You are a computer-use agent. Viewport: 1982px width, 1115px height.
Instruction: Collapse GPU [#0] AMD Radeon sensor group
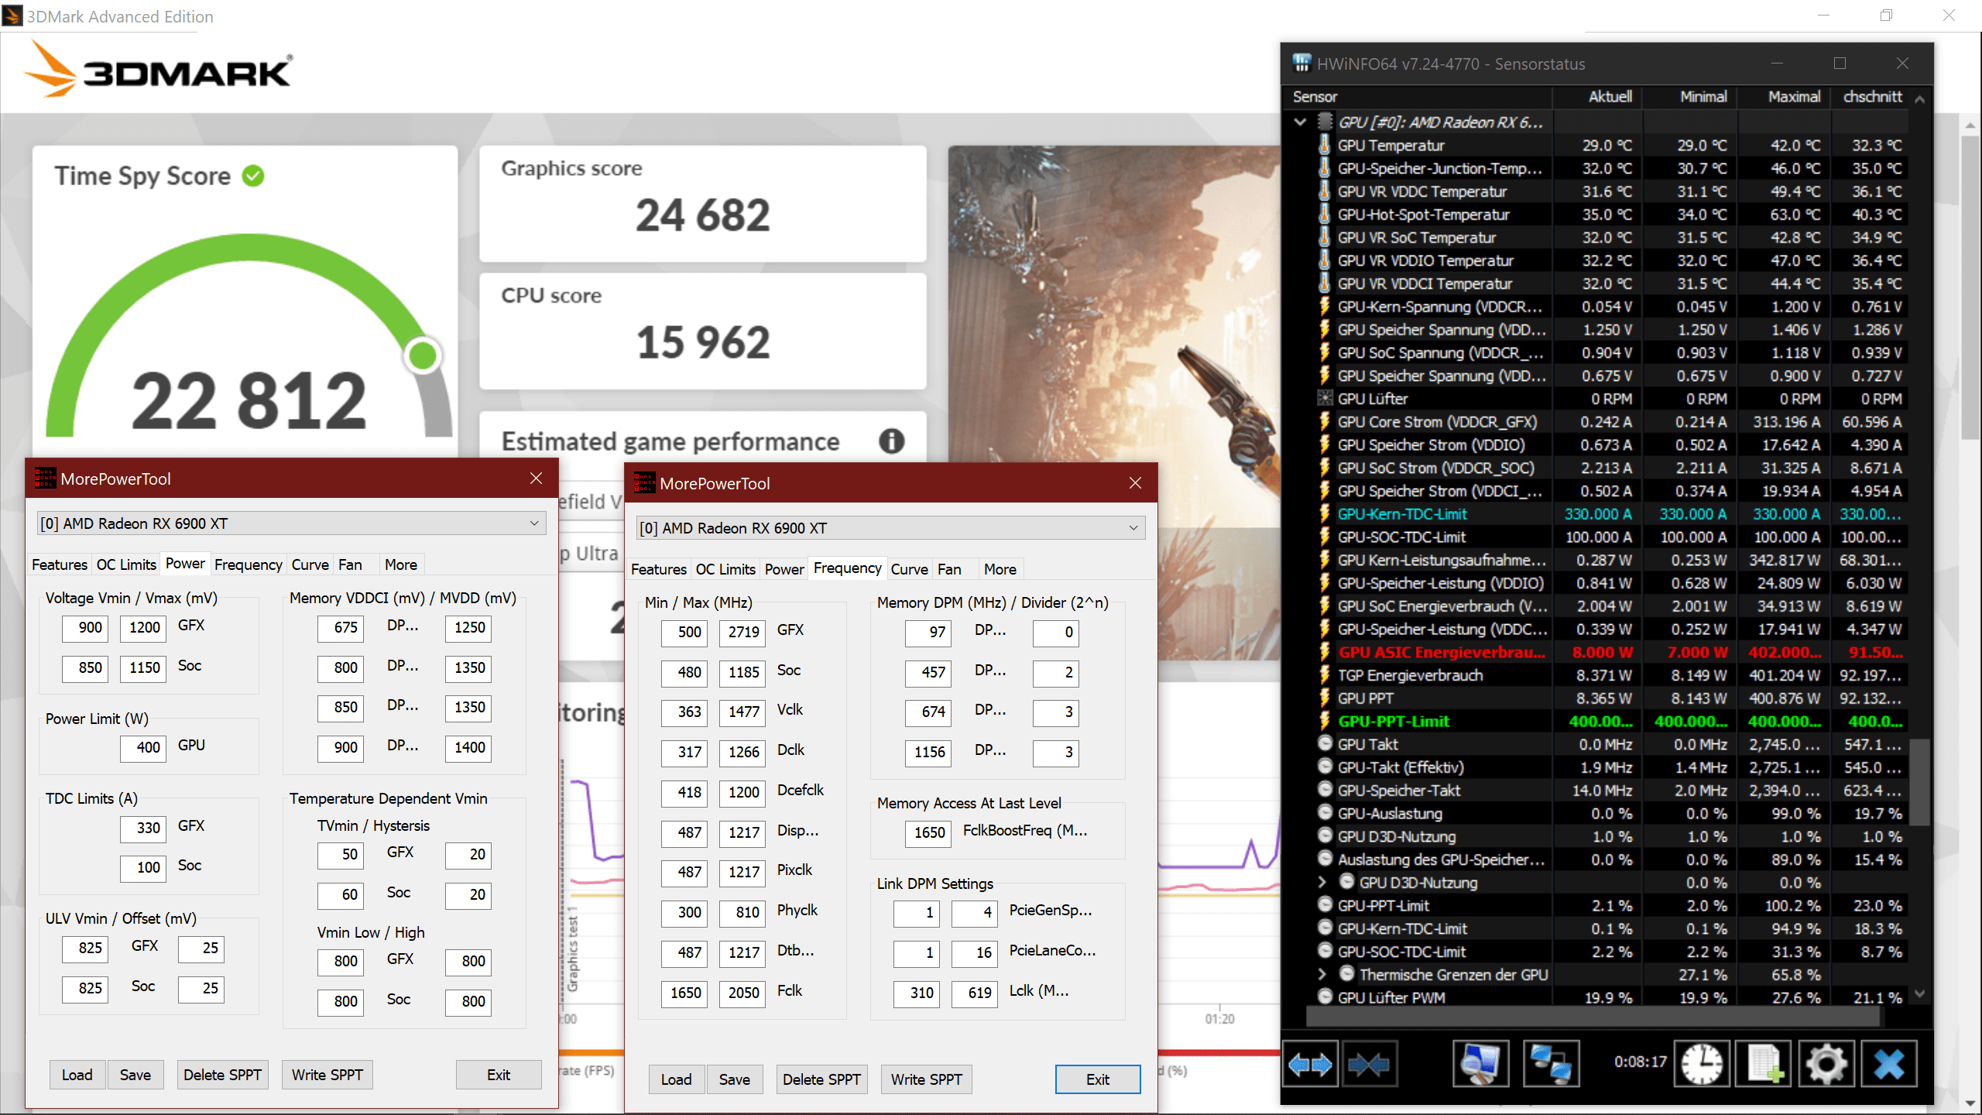(1301, 122)
